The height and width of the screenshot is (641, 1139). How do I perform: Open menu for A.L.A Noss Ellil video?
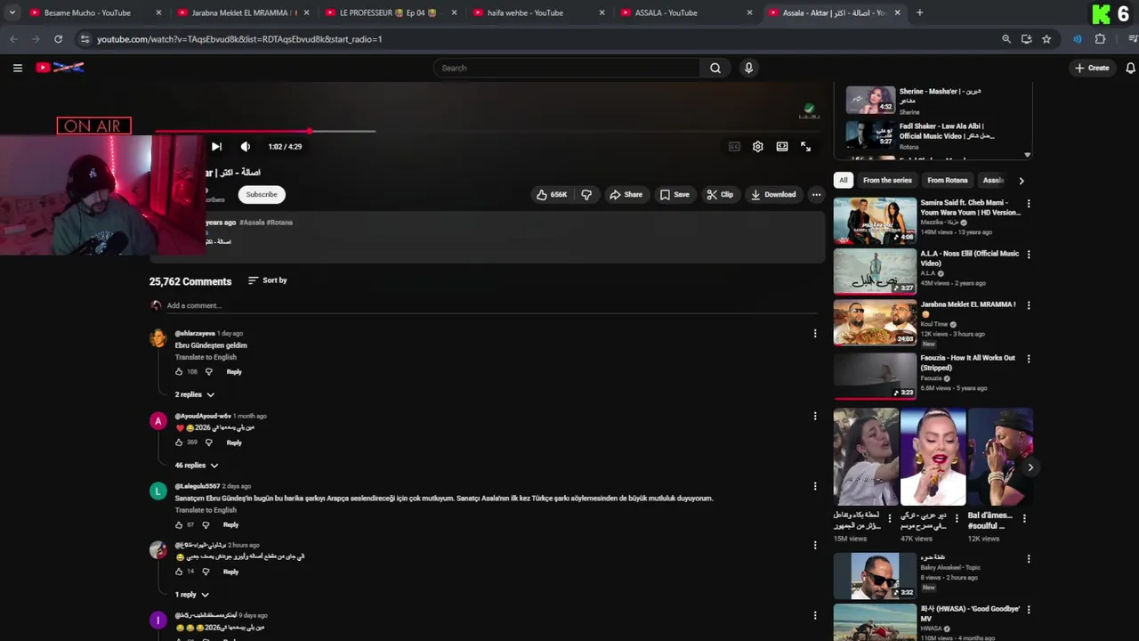click(x=1029, y=255)
